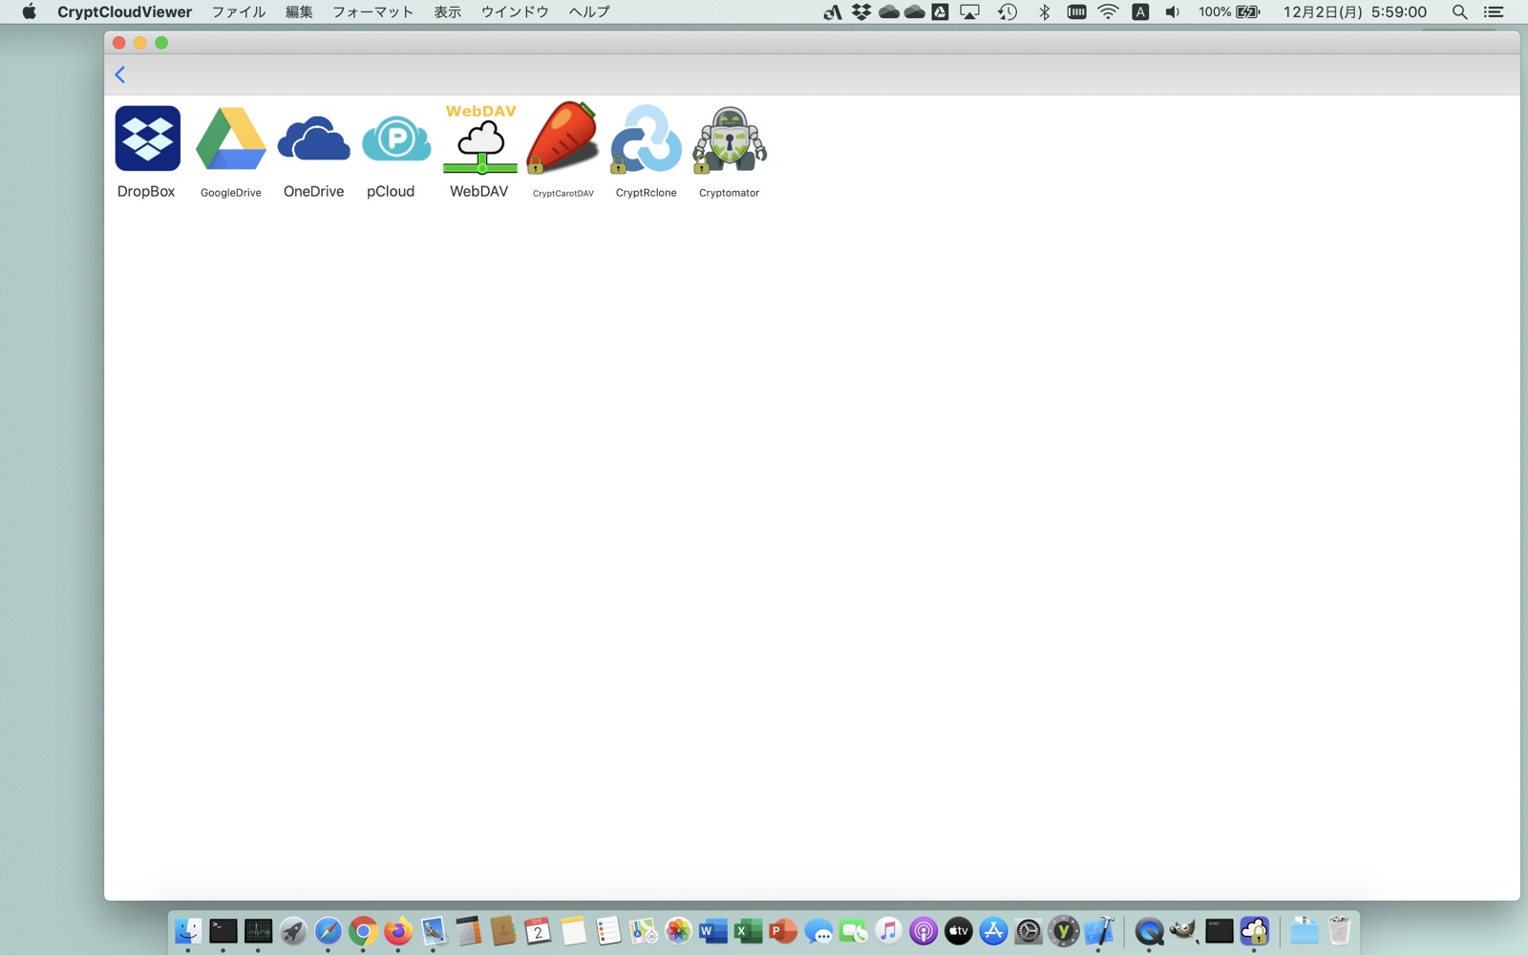
Task: Click the date and time 12月2日(月)
Action: 1354,11
